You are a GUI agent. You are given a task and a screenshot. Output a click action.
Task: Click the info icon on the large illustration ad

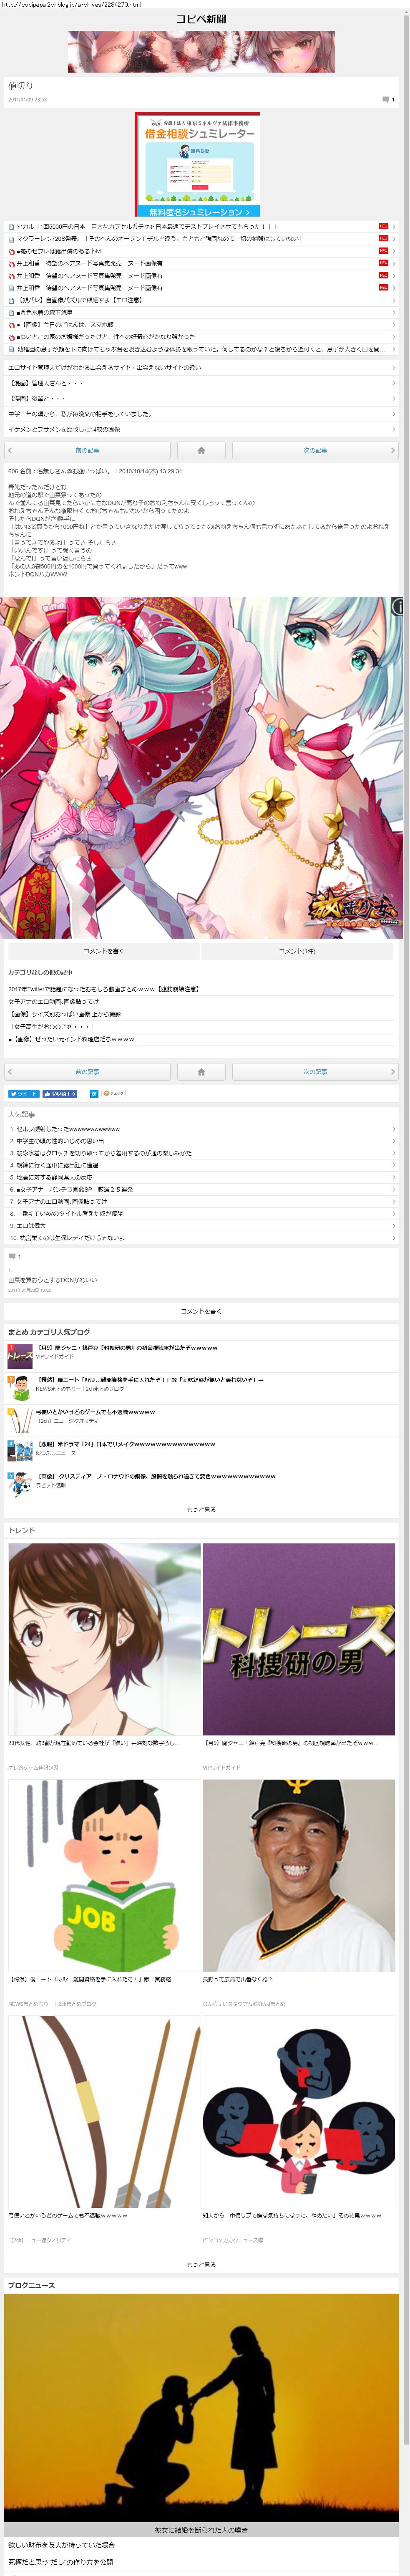pyautogui.click(x=397, y=606)
